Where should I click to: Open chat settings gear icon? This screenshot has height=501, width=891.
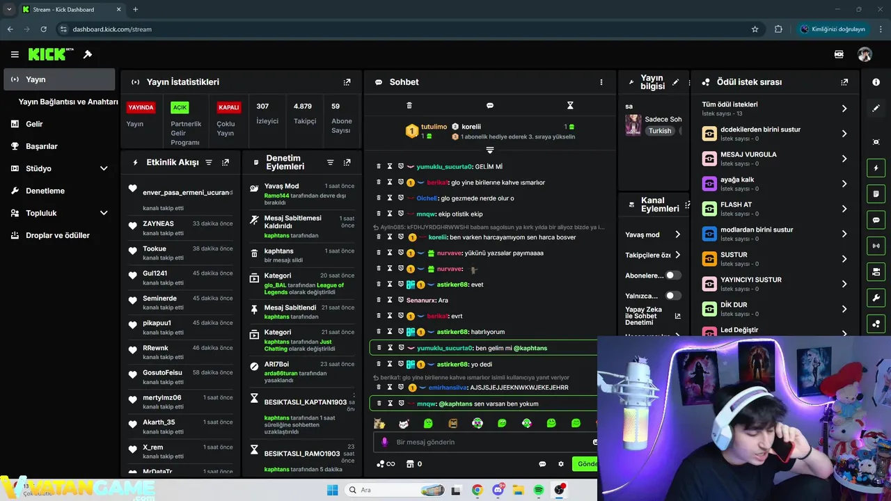pos(561,464)
